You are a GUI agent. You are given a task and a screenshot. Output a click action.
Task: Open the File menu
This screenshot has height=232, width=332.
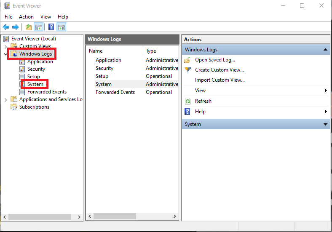click(x=8, y=17)
